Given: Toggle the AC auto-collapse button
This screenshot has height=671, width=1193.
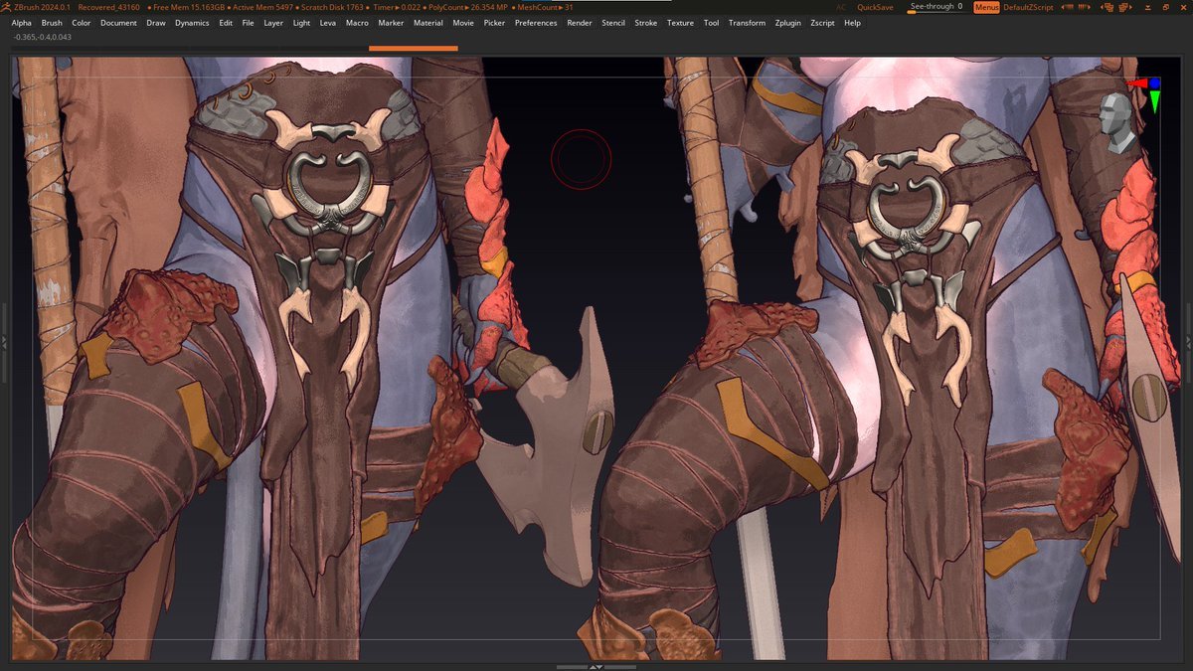Looking at the screenshot, I should tap(841, 7).
